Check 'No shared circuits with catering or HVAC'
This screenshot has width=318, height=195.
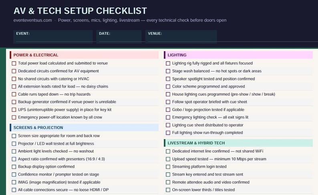click(x=14, y=79)
